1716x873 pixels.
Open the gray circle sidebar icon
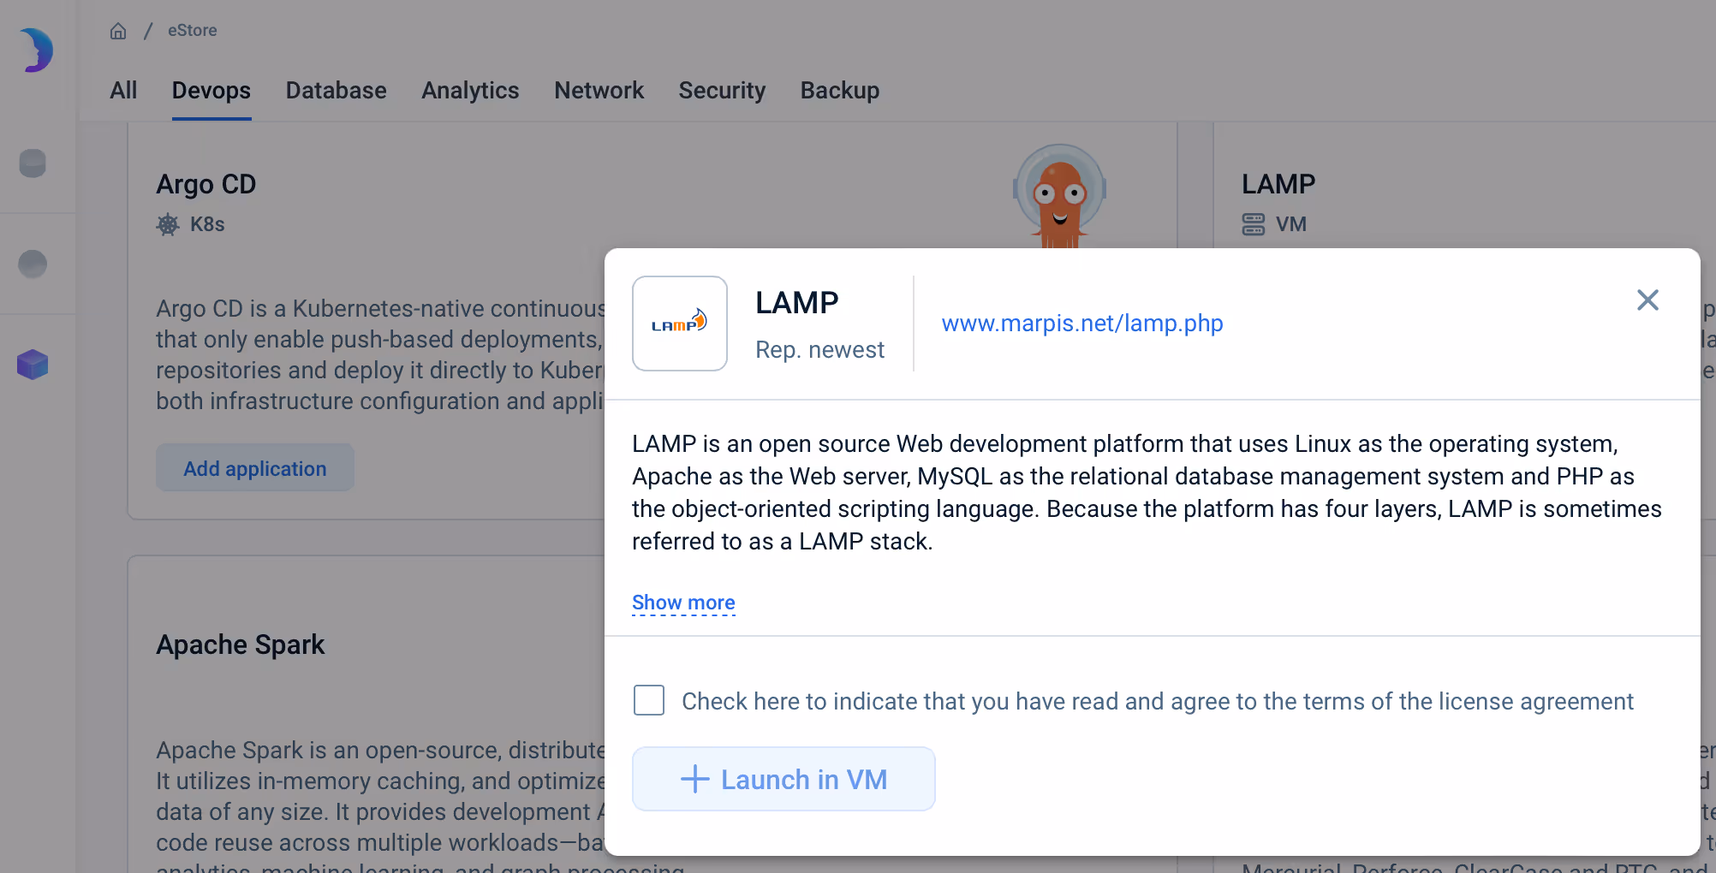tap(33, 264)
